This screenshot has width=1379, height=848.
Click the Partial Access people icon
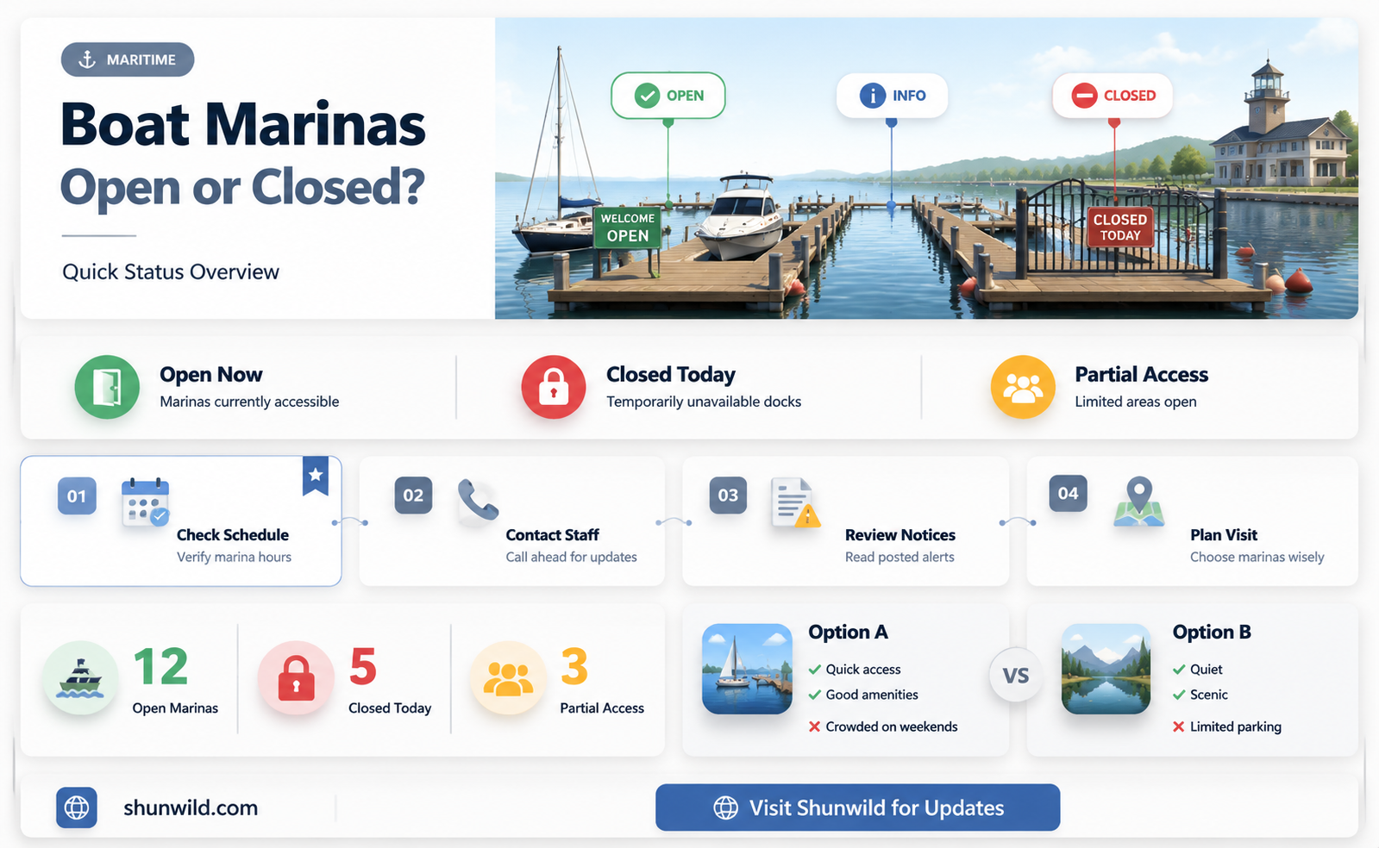[x=1023, y=387]
